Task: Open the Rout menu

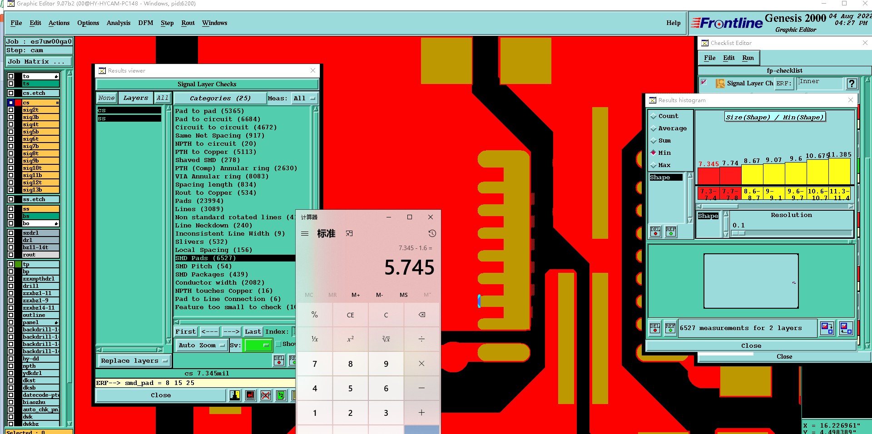Action: click(x=188, y=23)
